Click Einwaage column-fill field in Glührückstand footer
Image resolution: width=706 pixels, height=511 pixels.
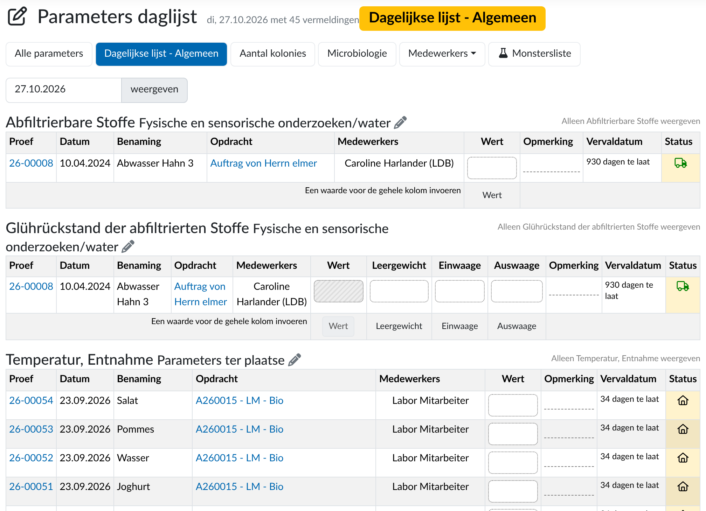460,326
